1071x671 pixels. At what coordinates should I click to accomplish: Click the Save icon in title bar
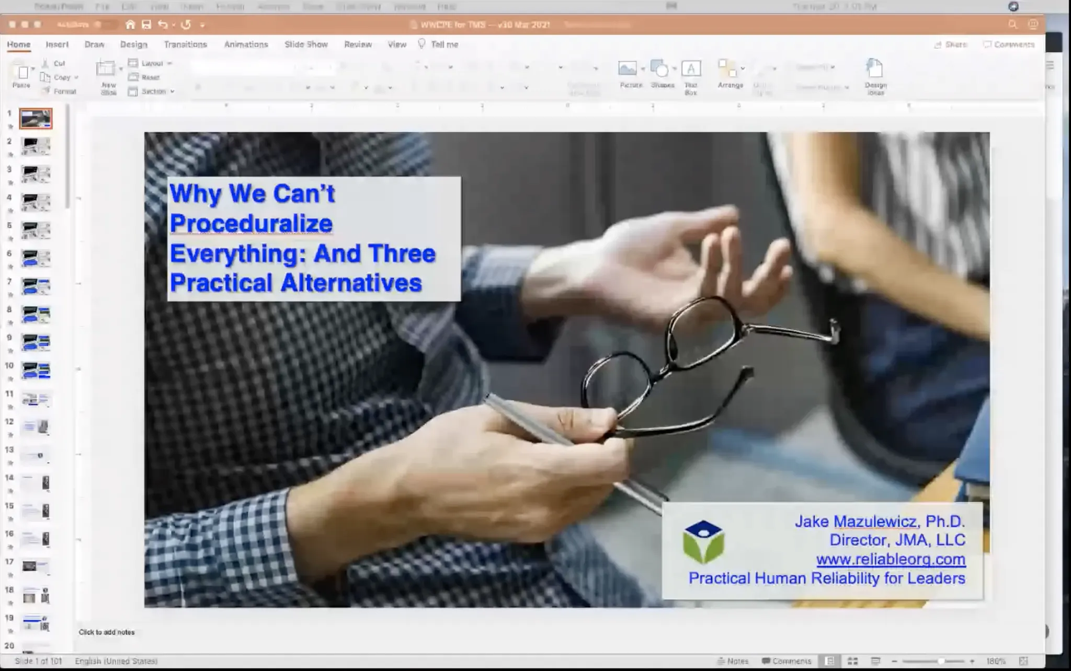[x=146, y=25]
